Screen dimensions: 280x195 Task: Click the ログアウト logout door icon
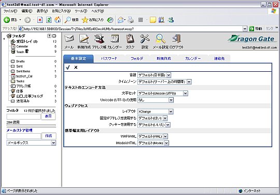click(176, 38)
